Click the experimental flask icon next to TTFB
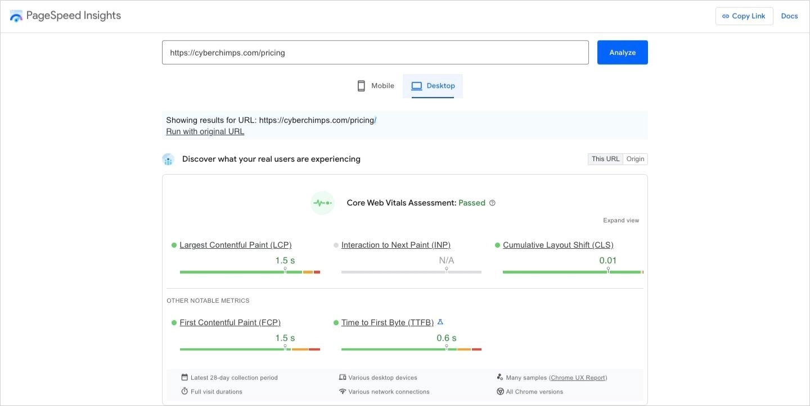810x406 pixels. [x=440, y=322]
